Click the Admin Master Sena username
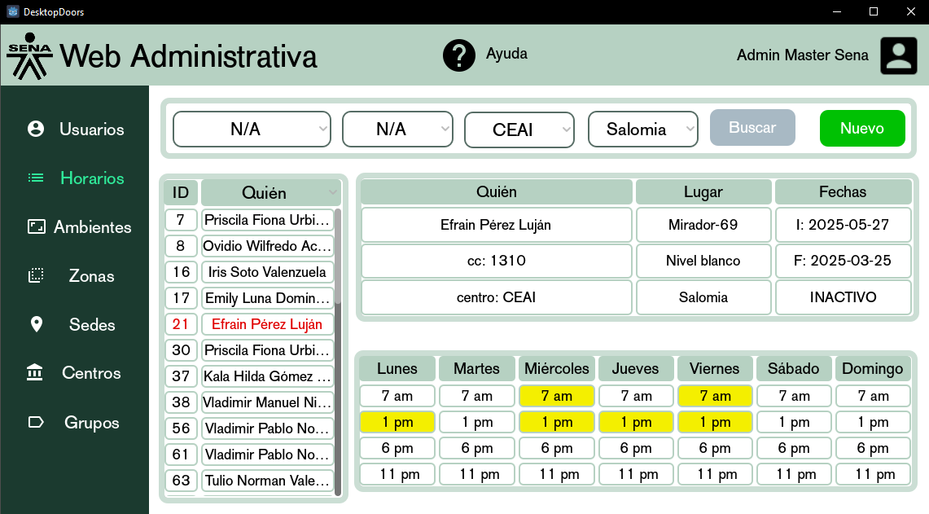This screenshot has height=514, width=929. coord(802,55)
